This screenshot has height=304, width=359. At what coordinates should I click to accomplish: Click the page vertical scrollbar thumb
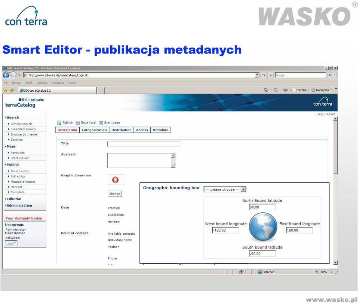pyautogui.click(x=335, y=148)
